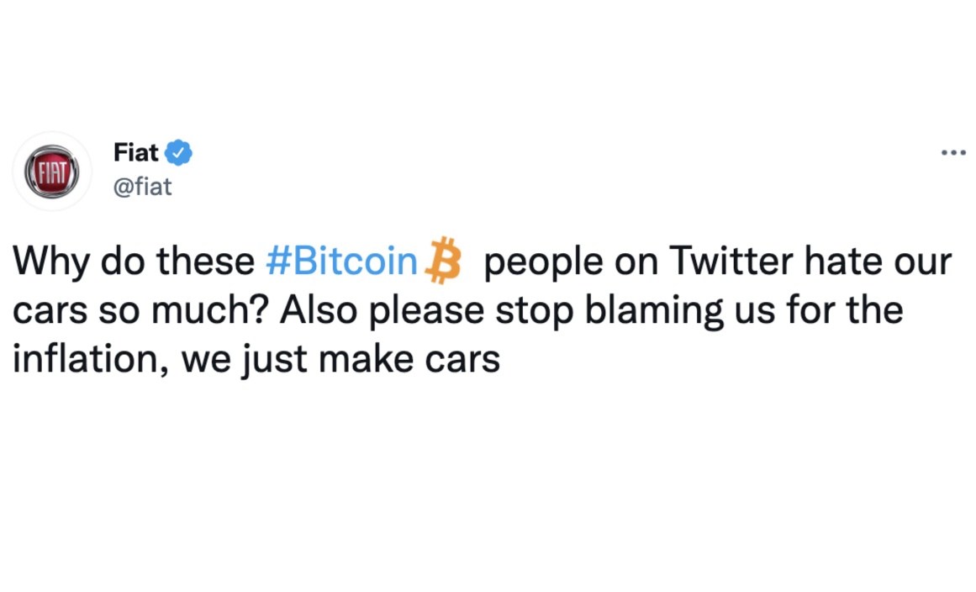Click the orange Bitcoin symbol emoji

[x=442, y=260]
